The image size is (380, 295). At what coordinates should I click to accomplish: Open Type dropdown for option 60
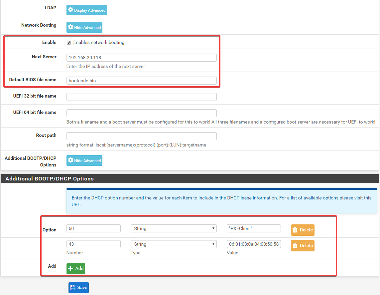pyautogui.click(x=173, y=228)
